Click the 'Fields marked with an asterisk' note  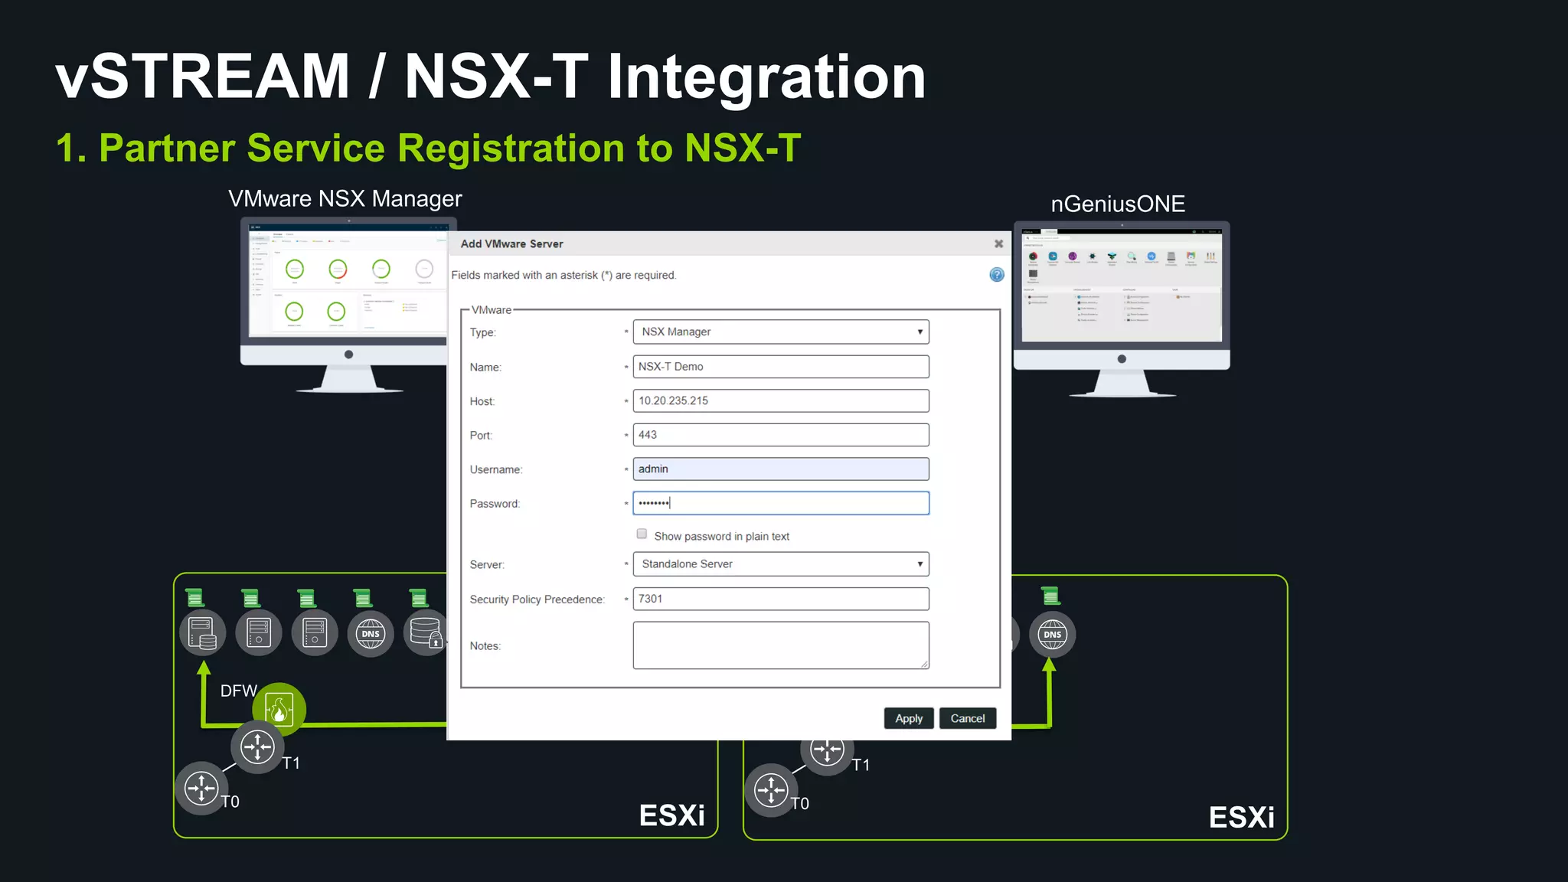(563, 275)
